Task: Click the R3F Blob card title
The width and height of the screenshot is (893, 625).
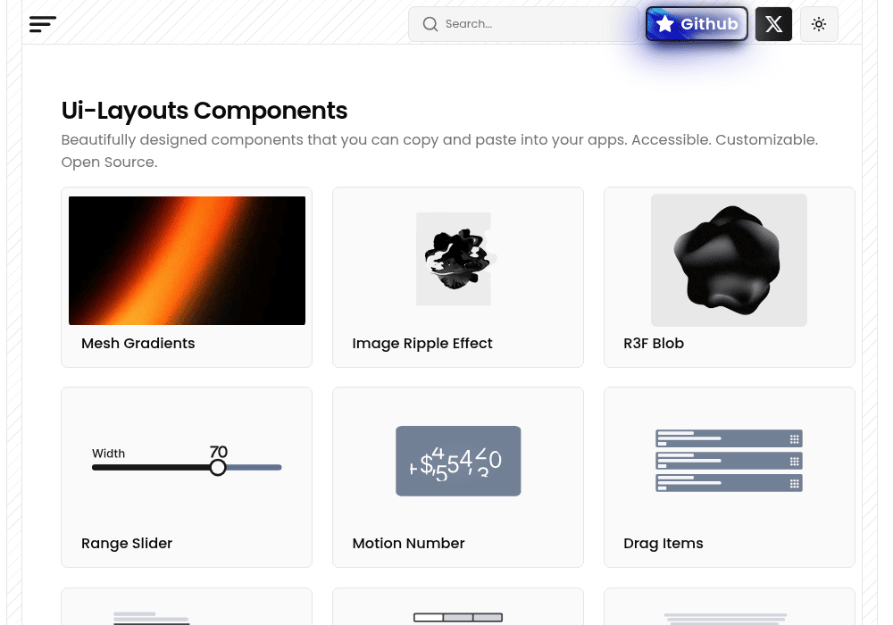Action: click(x=654, y=343)
